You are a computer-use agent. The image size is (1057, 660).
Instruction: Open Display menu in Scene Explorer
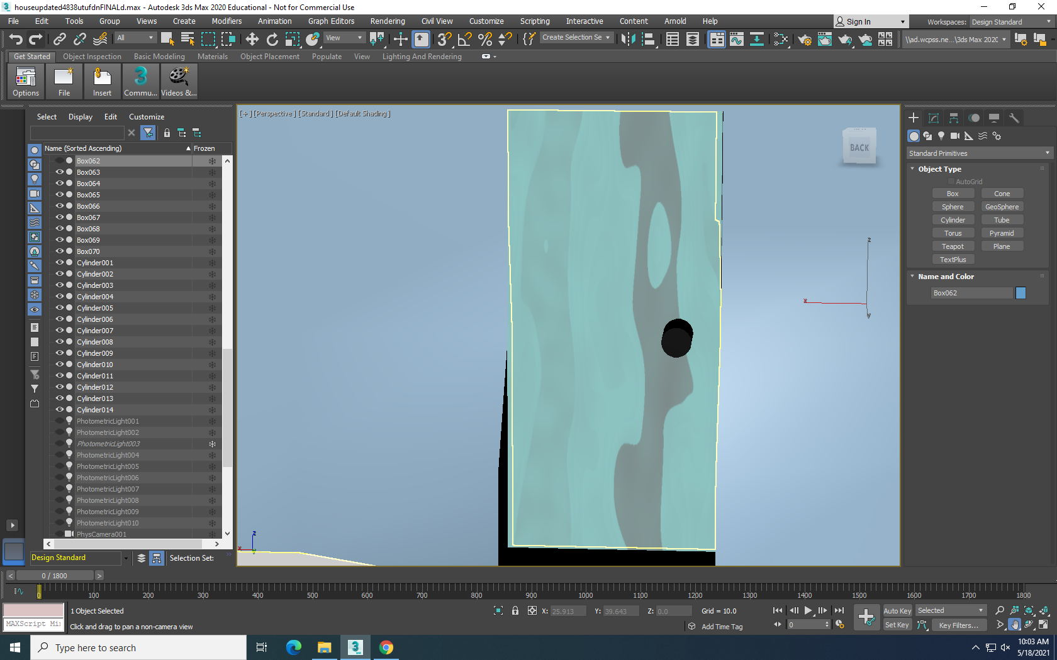click(81, 117)
